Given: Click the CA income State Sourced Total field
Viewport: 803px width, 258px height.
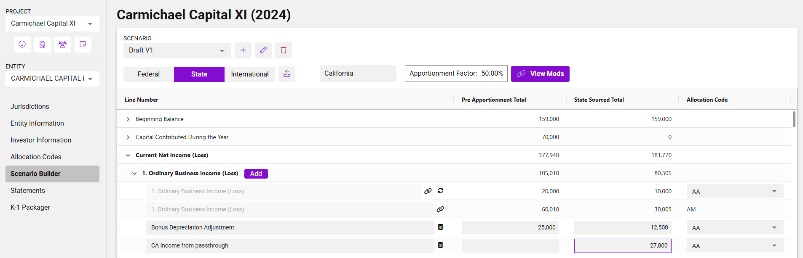Looking at the screenshot, I should point(622,246).
